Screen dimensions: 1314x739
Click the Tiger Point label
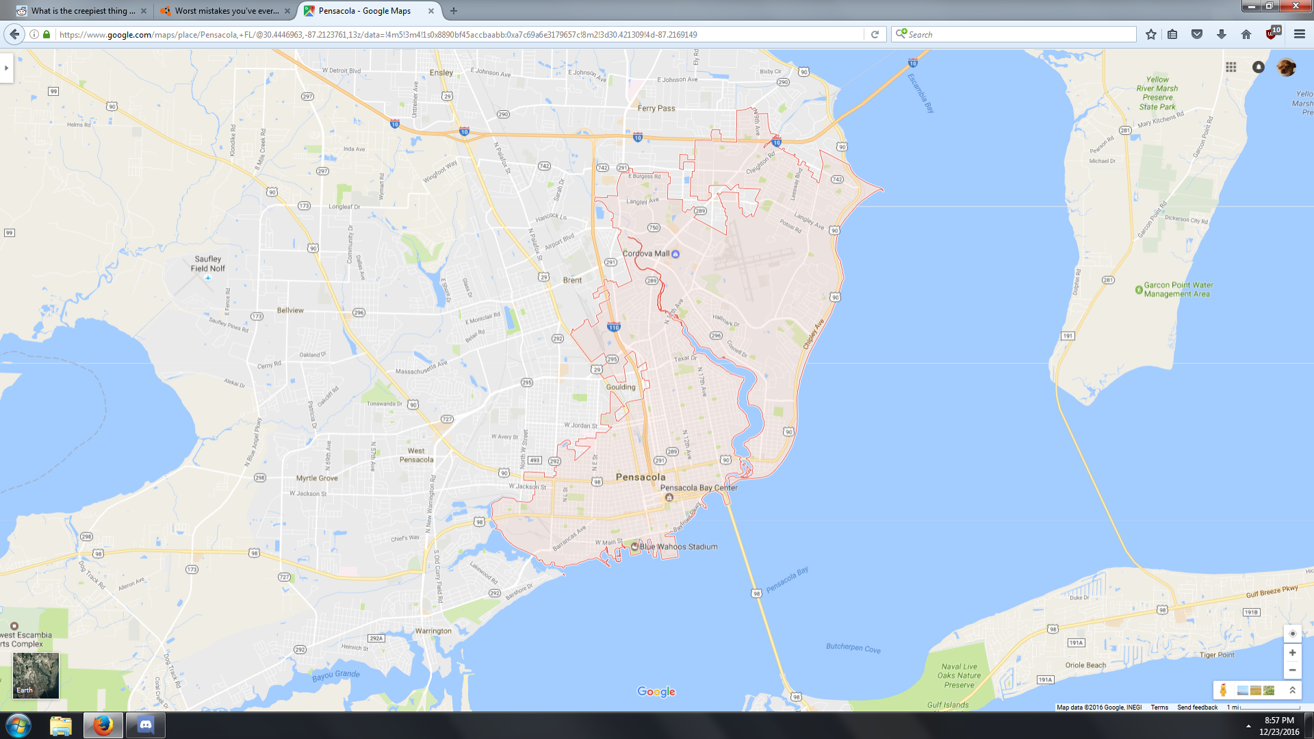(1217, 655)
